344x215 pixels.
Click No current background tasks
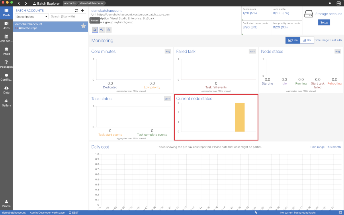[298, 213]
